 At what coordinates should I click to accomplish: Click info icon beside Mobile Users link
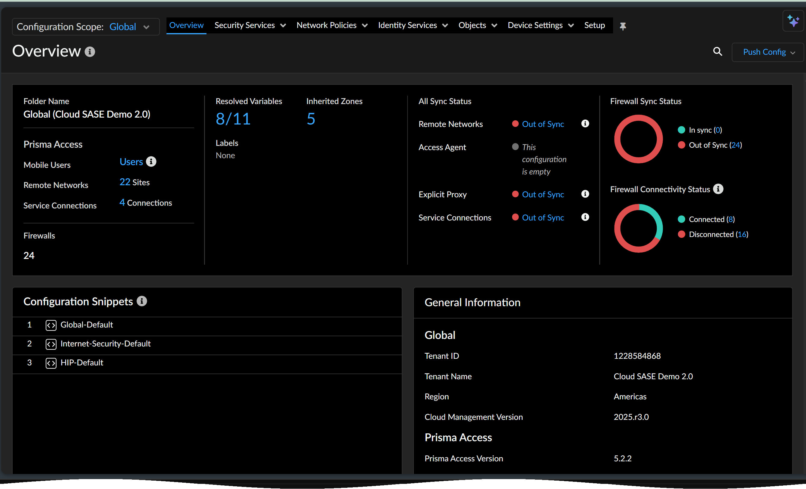[151, 161]
